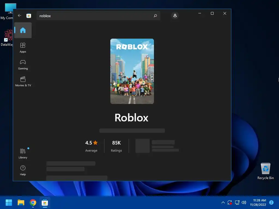Click the orange rating star
The width and height of the screenshot is (279, 209).
pyautogui.click(x=95, y=143)
